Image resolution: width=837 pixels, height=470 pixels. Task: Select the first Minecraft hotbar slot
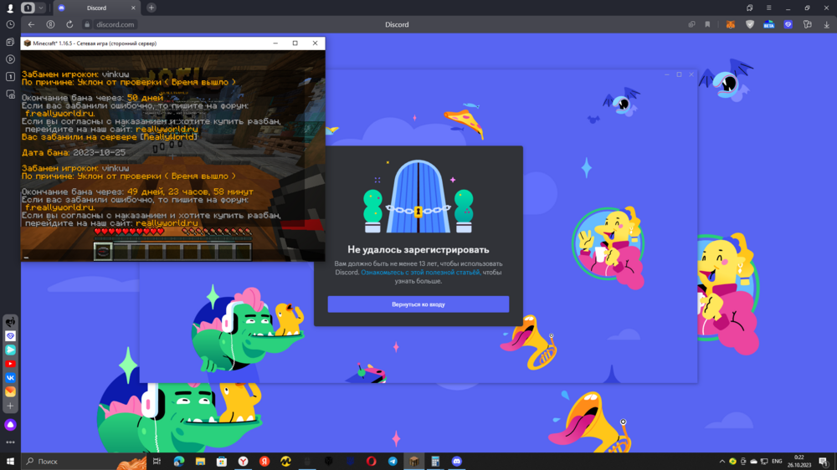pos(103,251)
